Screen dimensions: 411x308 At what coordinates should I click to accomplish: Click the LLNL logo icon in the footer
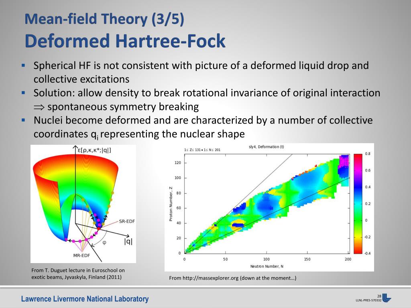pos(387,298)
